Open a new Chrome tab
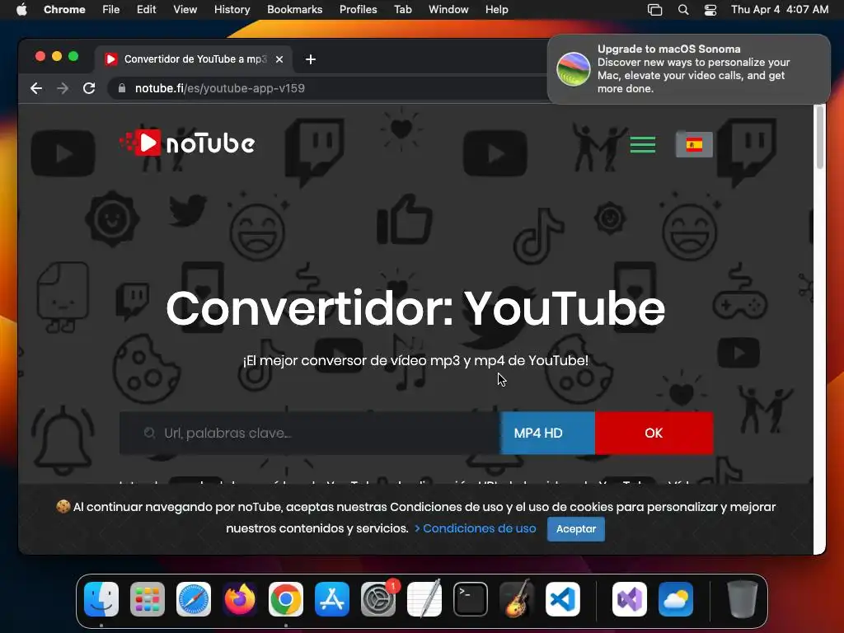Viewport: 844px width, 633px height. [x=311, y=59]
